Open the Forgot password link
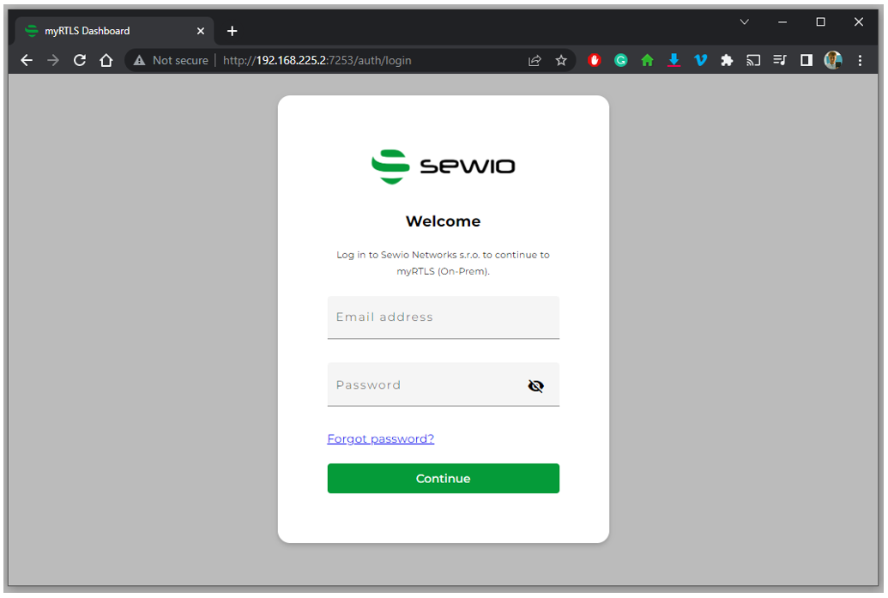The image size is (888, 598). point(380,438)
